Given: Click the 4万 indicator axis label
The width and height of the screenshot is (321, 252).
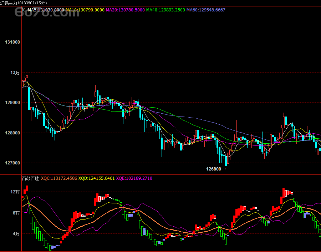Looking at the screenshot, I should coord(16,234).
